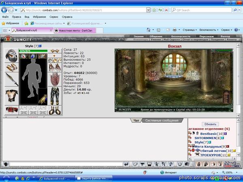Click the info icon beside Style [7] title

click(40, 46)
